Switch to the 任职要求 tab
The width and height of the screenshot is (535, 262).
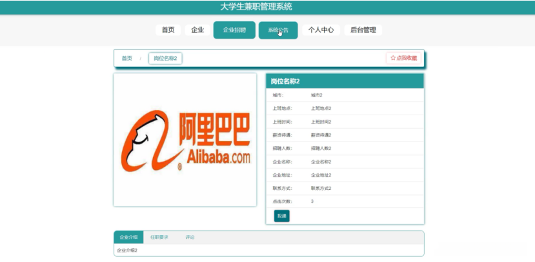pos(159,237)
